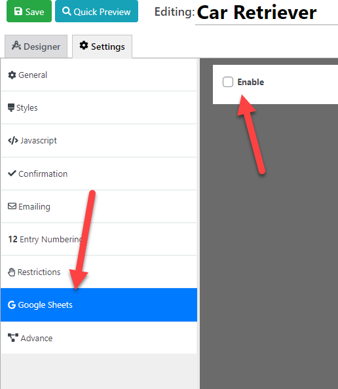Click the Enable label text

point(251,82)
